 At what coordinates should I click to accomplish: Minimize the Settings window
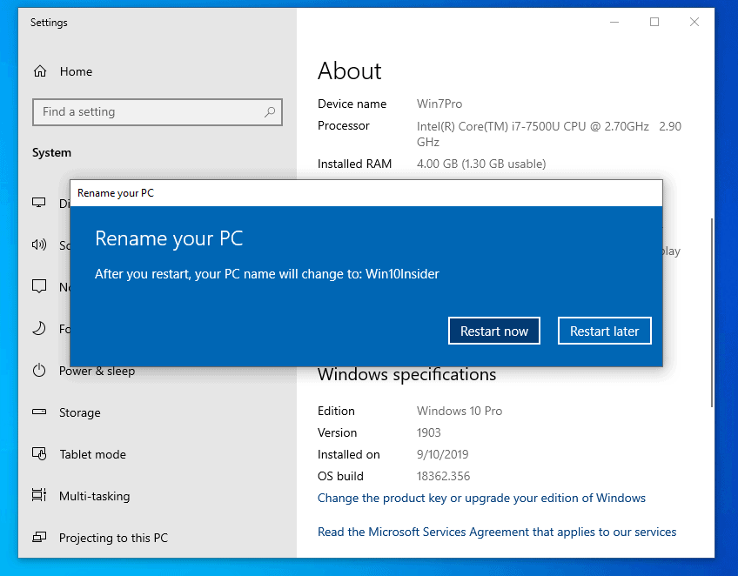pos(614,22)
